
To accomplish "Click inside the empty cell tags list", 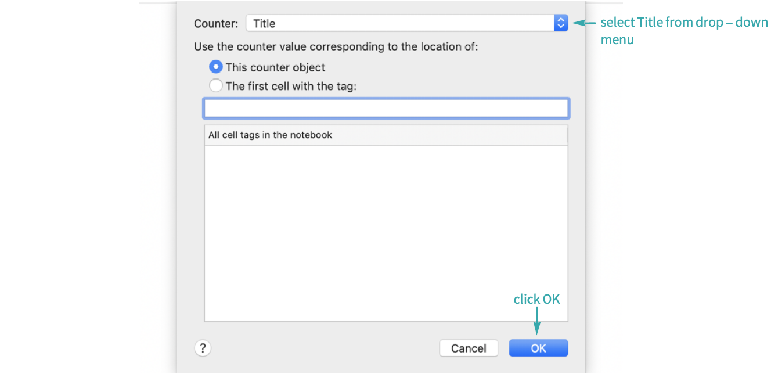I will point(386,232).
